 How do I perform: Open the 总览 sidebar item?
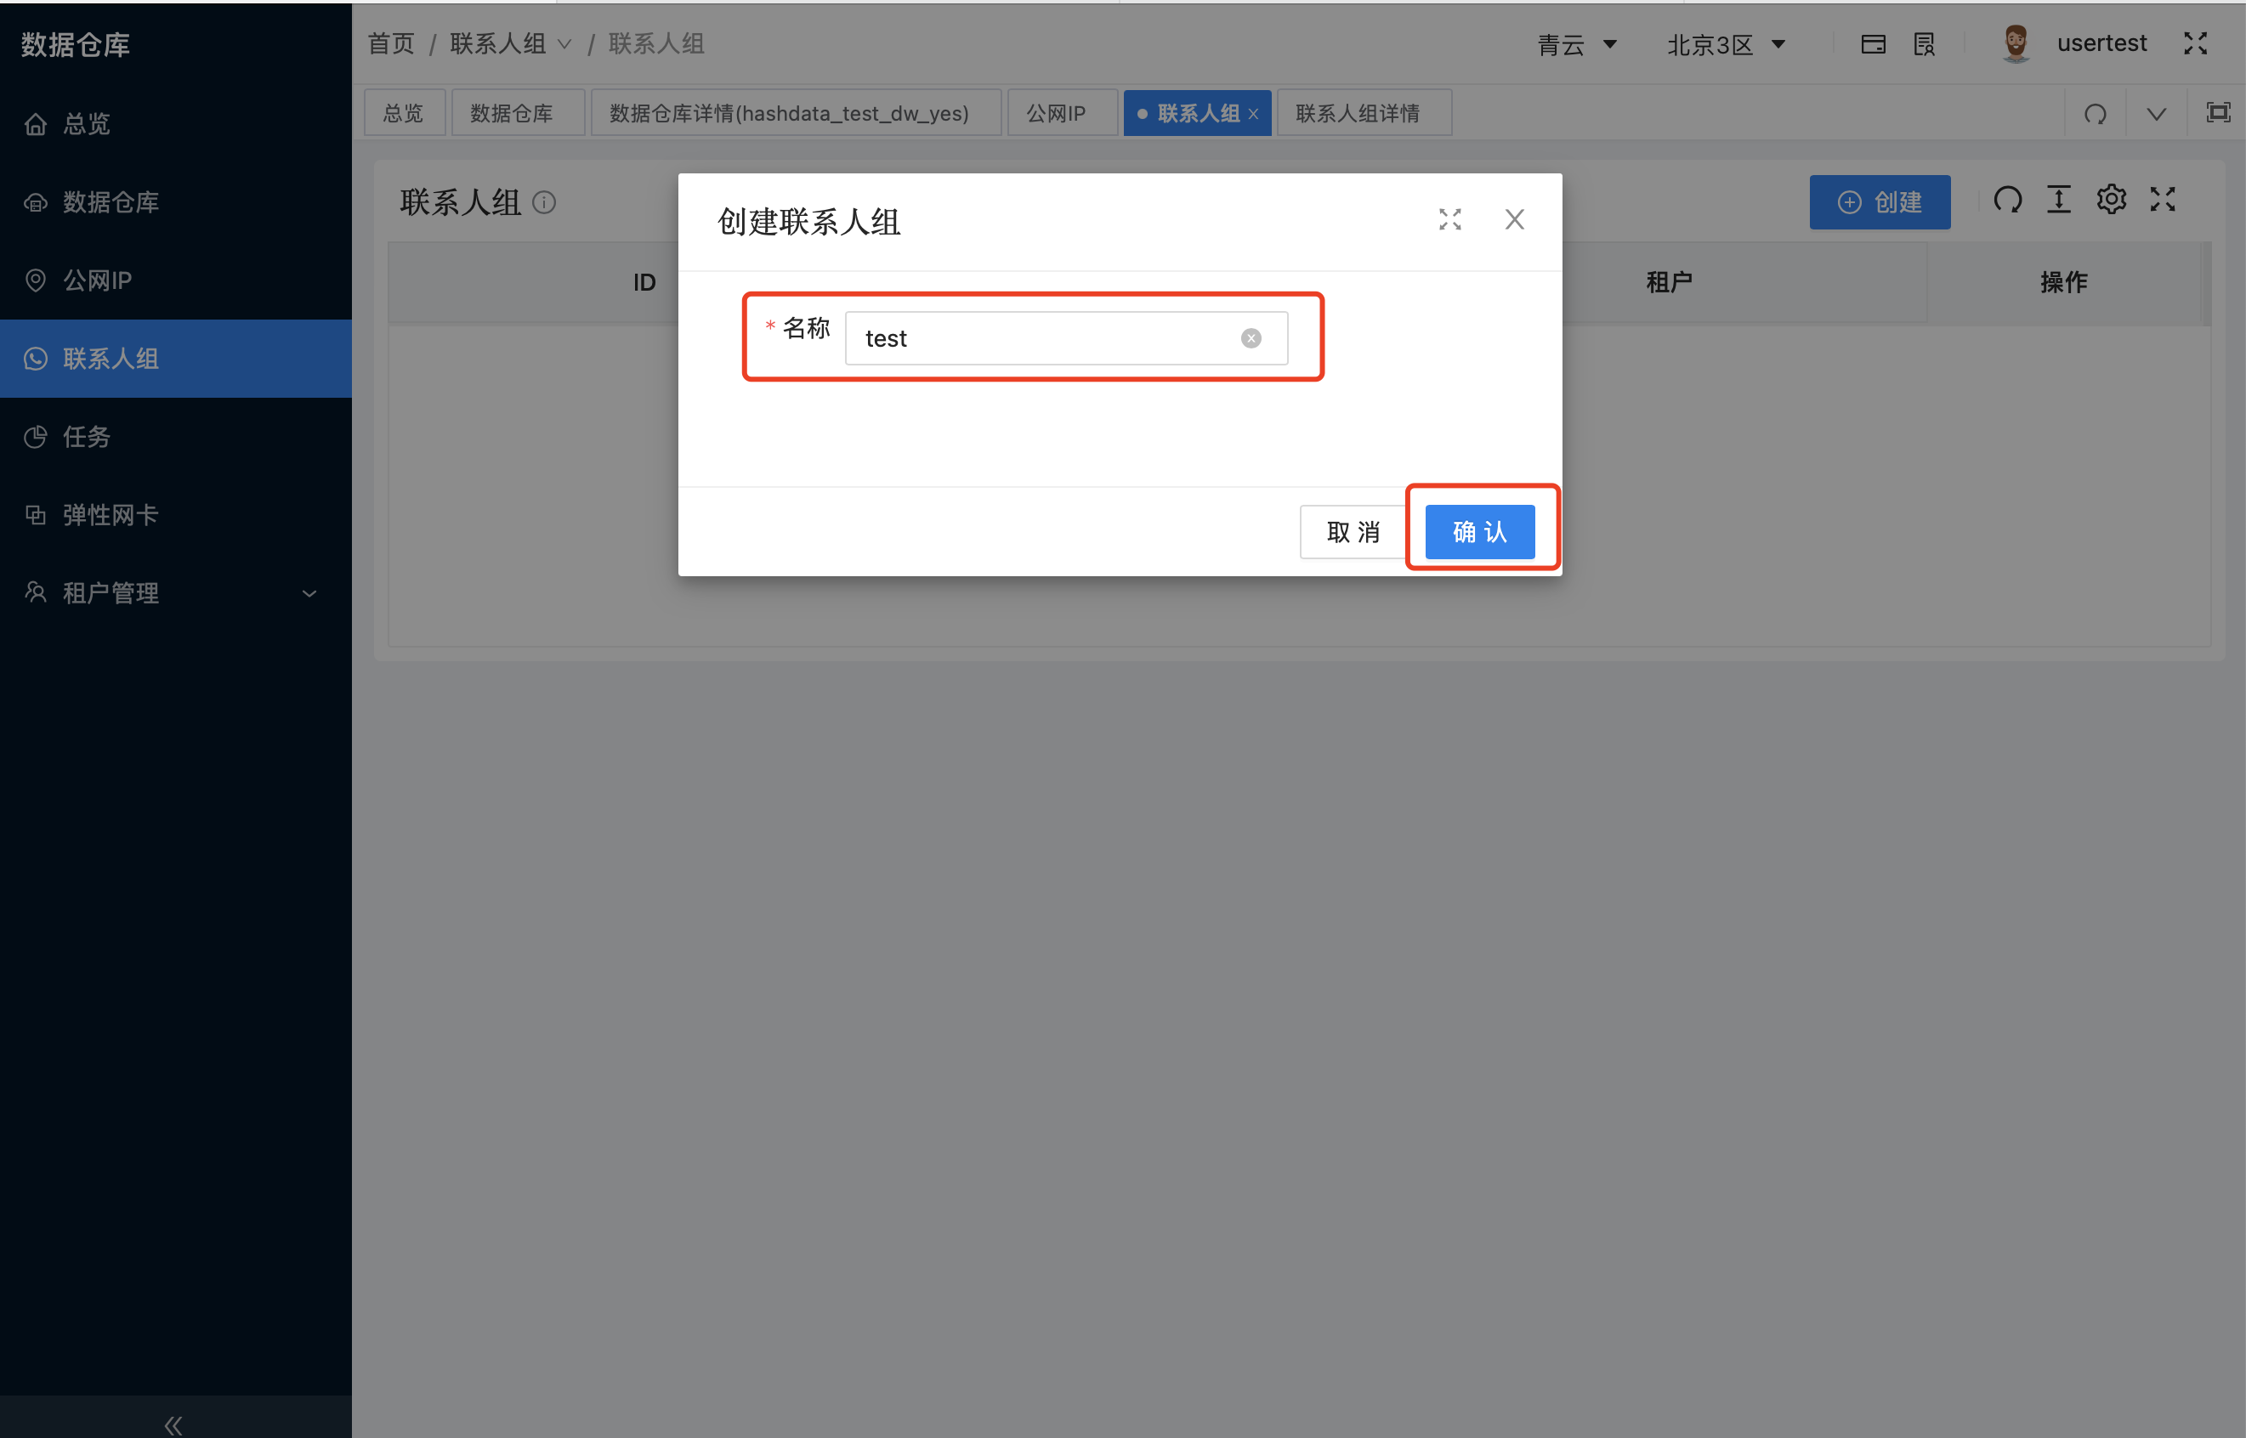pyautogui.click(x=86, y=123)
